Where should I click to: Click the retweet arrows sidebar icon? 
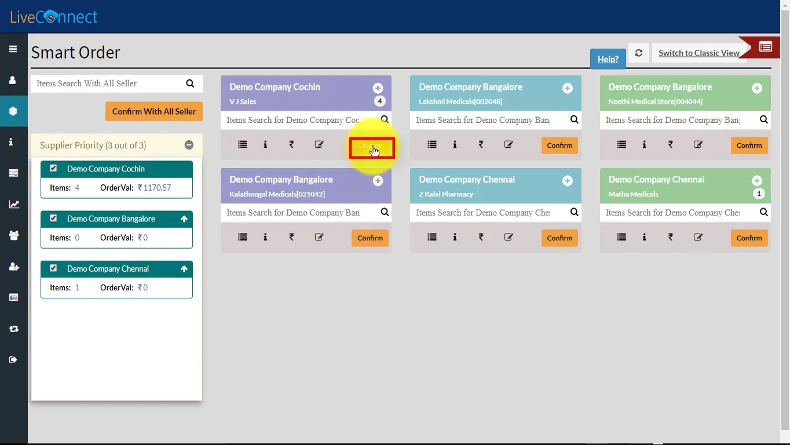tap(13, 329)
